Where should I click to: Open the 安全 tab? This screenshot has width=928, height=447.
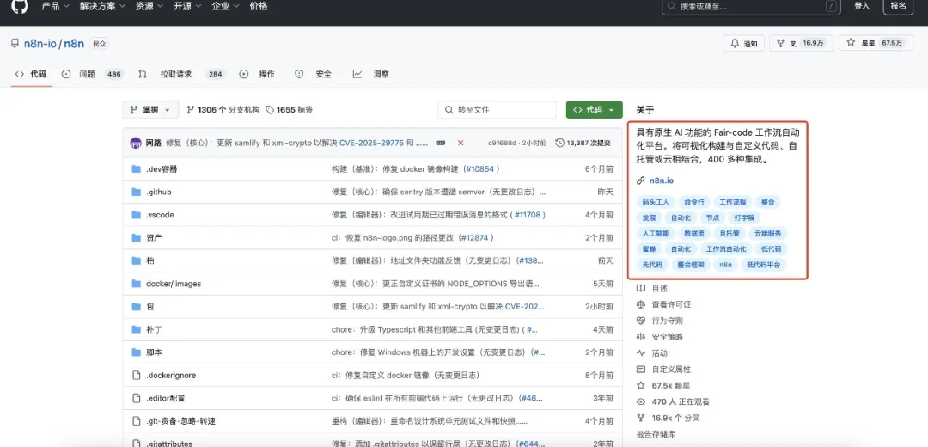click(314, 74)
